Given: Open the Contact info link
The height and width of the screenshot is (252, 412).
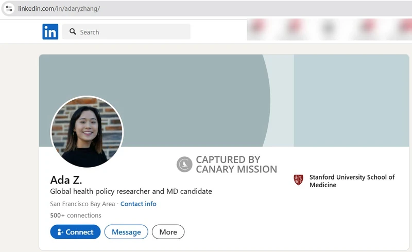Looking at the screenshot, I should pos(138,204).
